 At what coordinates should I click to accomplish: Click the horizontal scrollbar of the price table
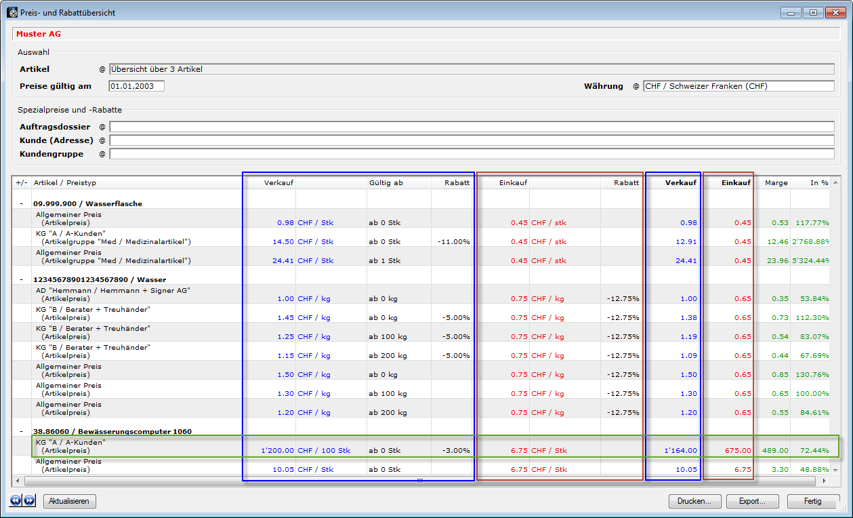(x=420, y=481)
